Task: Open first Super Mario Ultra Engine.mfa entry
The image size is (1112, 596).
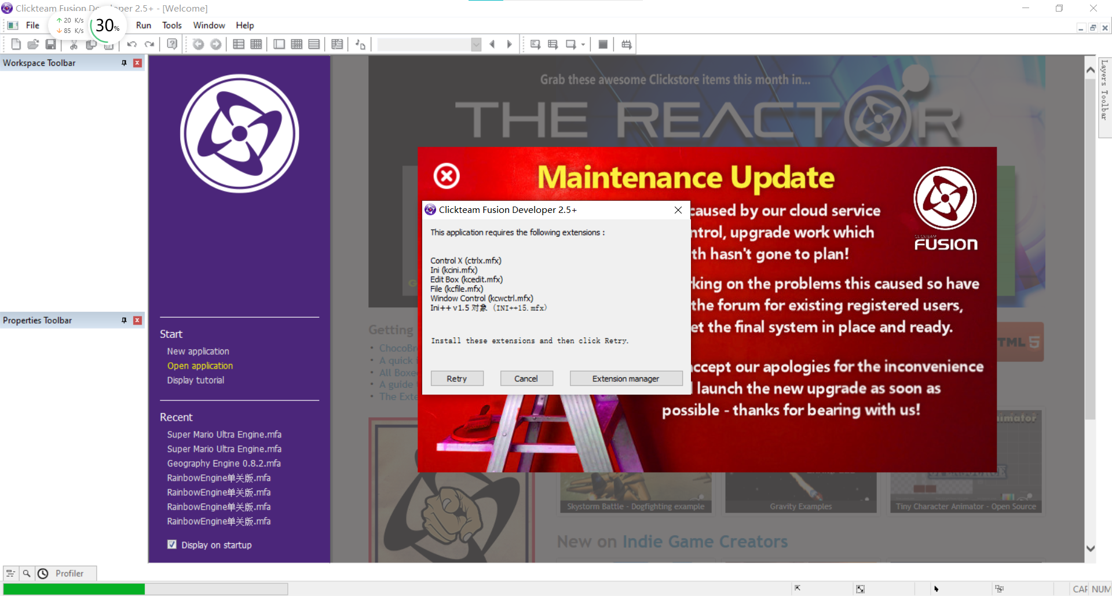Action: [224, 435]
